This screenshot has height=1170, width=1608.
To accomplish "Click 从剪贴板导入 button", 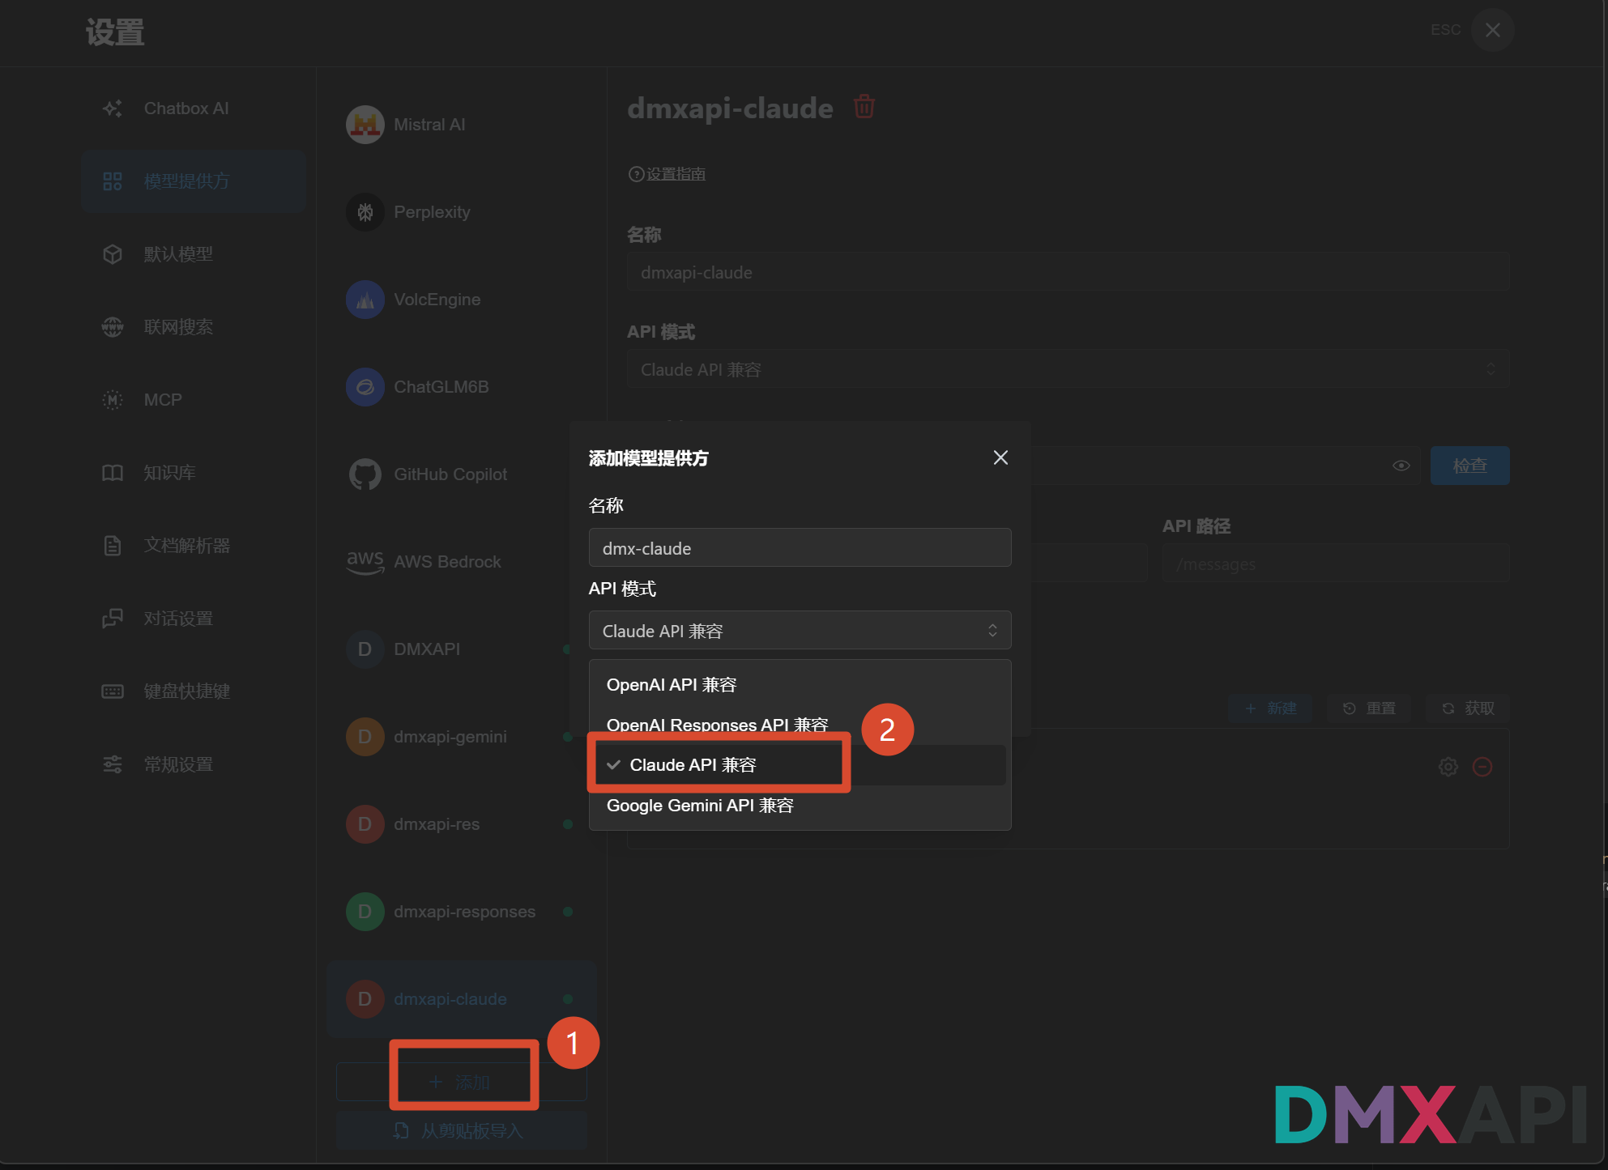I will point(461,1131).
